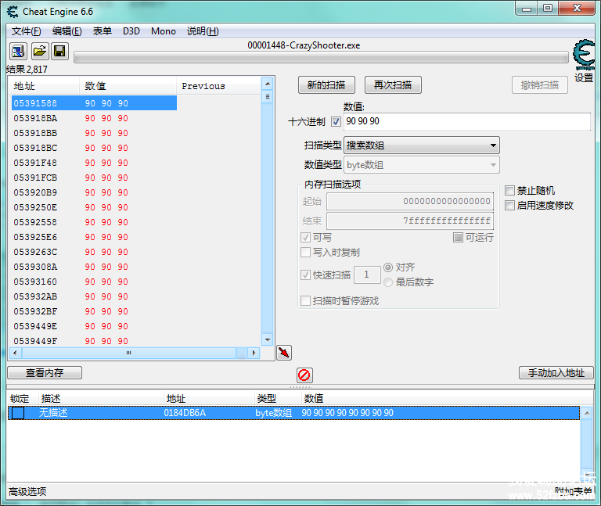Image resolution: width=601 pixels, height=506 pixels.
Task: Click the 起始 start address field
Action: click(x=410, y=202)
